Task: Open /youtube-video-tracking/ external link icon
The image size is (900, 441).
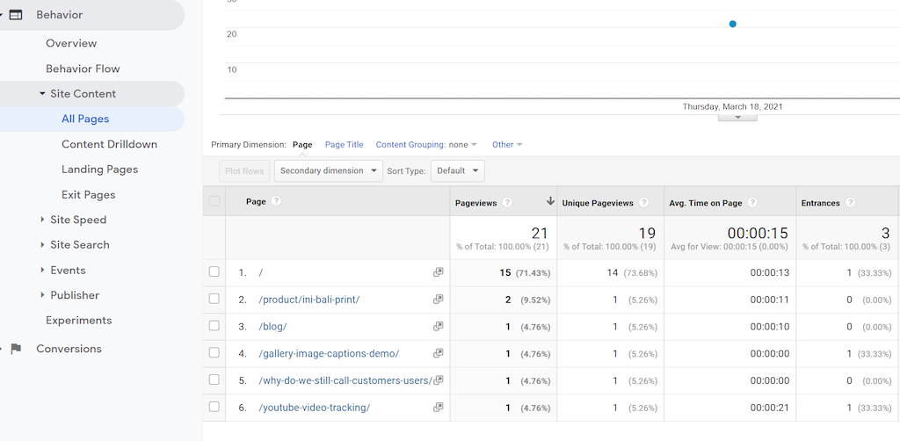Action: click(438, 408)
